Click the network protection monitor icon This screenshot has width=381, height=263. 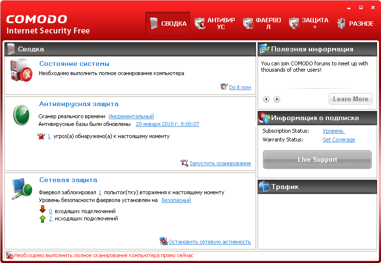[22, 189]
